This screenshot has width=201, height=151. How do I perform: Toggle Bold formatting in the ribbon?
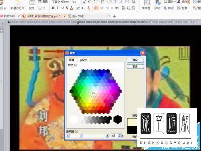(53, 8)
